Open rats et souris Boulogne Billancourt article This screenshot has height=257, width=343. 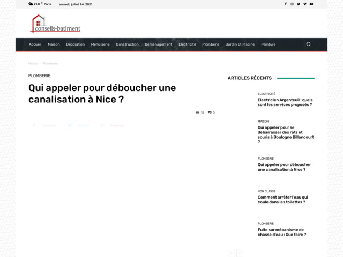(286, 134)
